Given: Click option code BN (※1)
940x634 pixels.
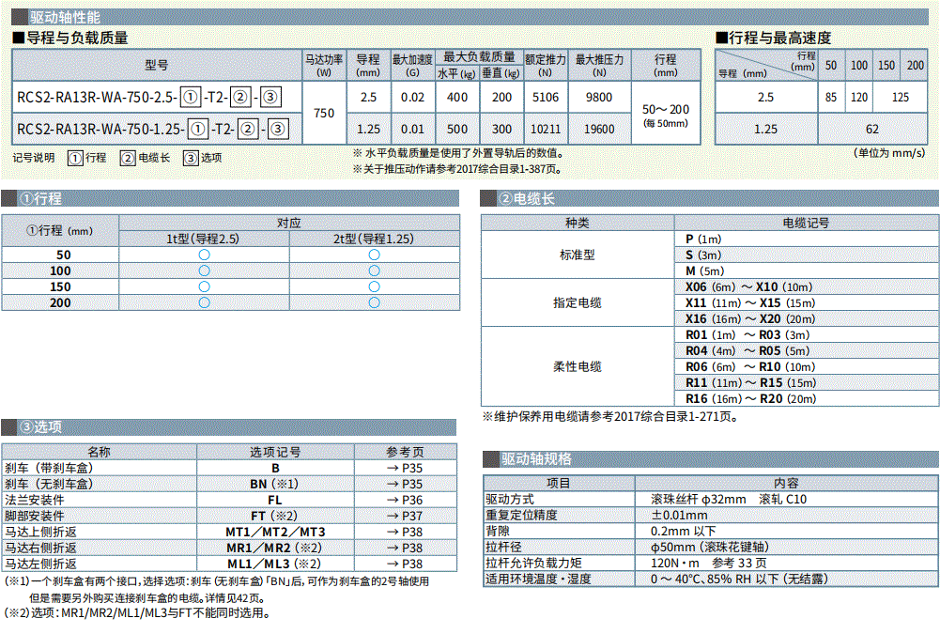Looking at the screenshot, I should (x=274, y=484).
